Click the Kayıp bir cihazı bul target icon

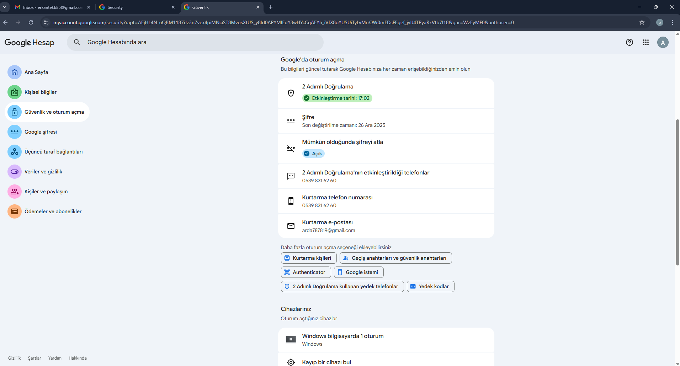[x=291, y=362]
